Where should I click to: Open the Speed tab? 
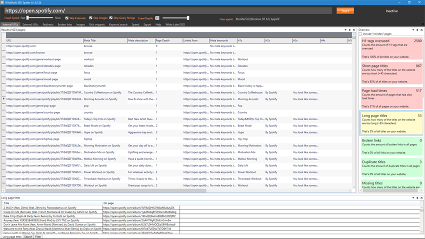[x=135, y=24]
